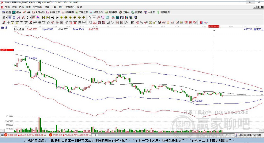Select the hand pan tool

coord(89,17)
